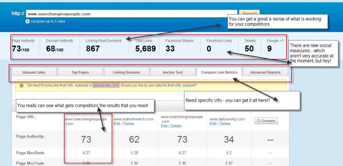Click the that URL instead link
The height and width of the screenshot is (166, 343).
pos(181,85)
